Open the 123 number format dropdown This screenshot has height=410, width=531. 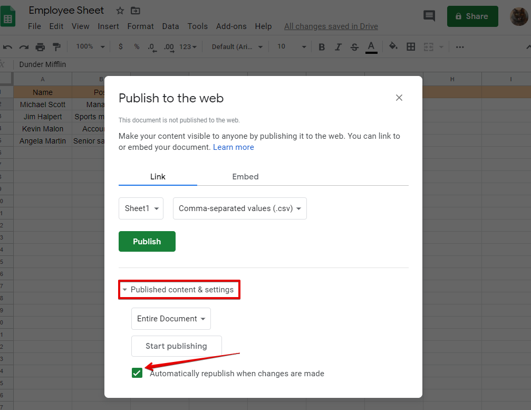click(x=188, y=47)
